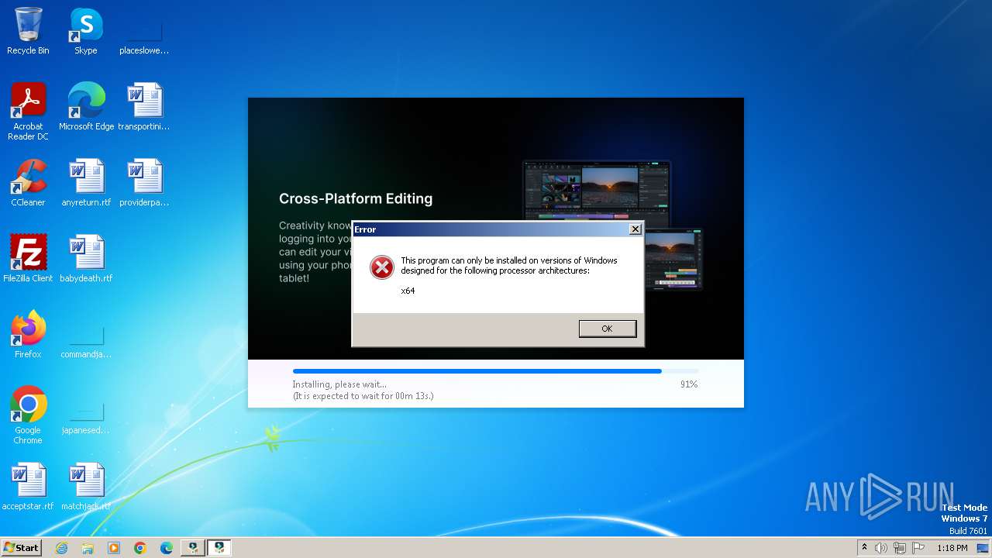Click the video editor preview image
Viewport: 992px width, 558px height.
point(612,225)
